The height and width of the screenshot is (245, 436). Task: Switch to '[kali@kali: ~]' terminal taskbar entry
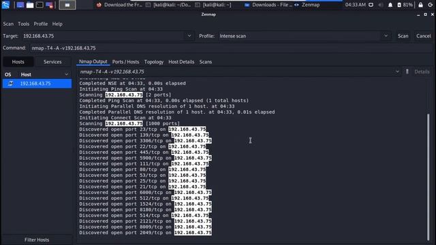click(x=213, y=5)
